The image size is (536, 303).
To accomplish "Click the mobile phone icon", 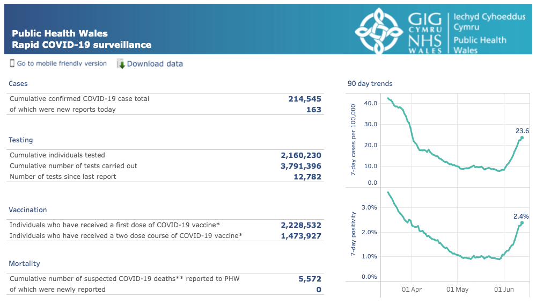I will coord(12,63).
